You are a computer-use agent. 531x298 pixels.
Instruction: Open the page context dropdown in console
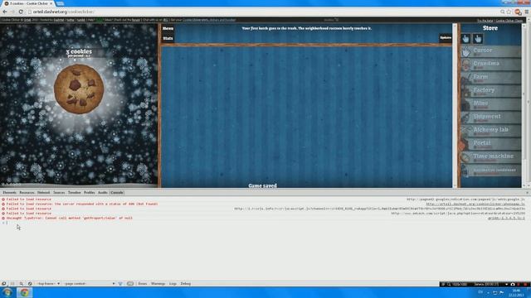89,284
